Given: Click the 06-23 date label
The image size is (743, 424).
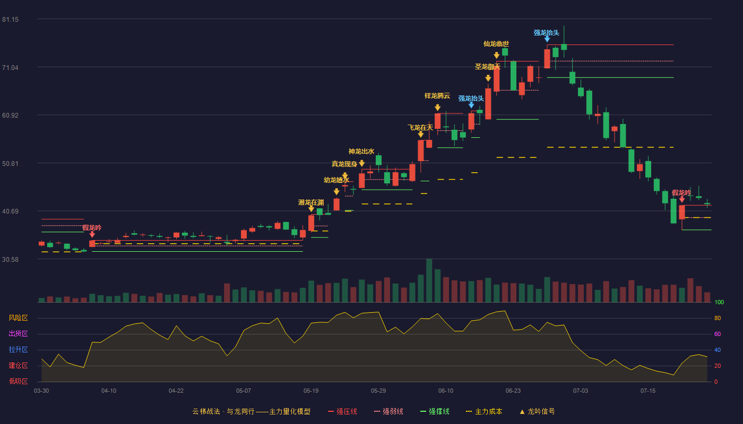Looking at the screenshot, I should tap(513, 391).
